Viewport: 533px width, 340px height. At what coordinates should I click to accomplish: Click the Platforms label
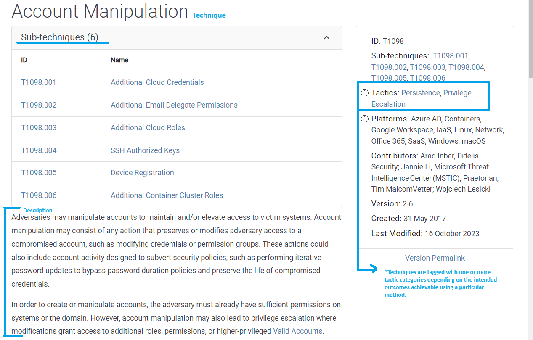click(x=390, y=119)
